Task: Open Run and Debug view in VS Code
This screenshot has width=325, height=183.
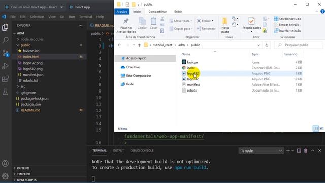Action: coord(5,66)
